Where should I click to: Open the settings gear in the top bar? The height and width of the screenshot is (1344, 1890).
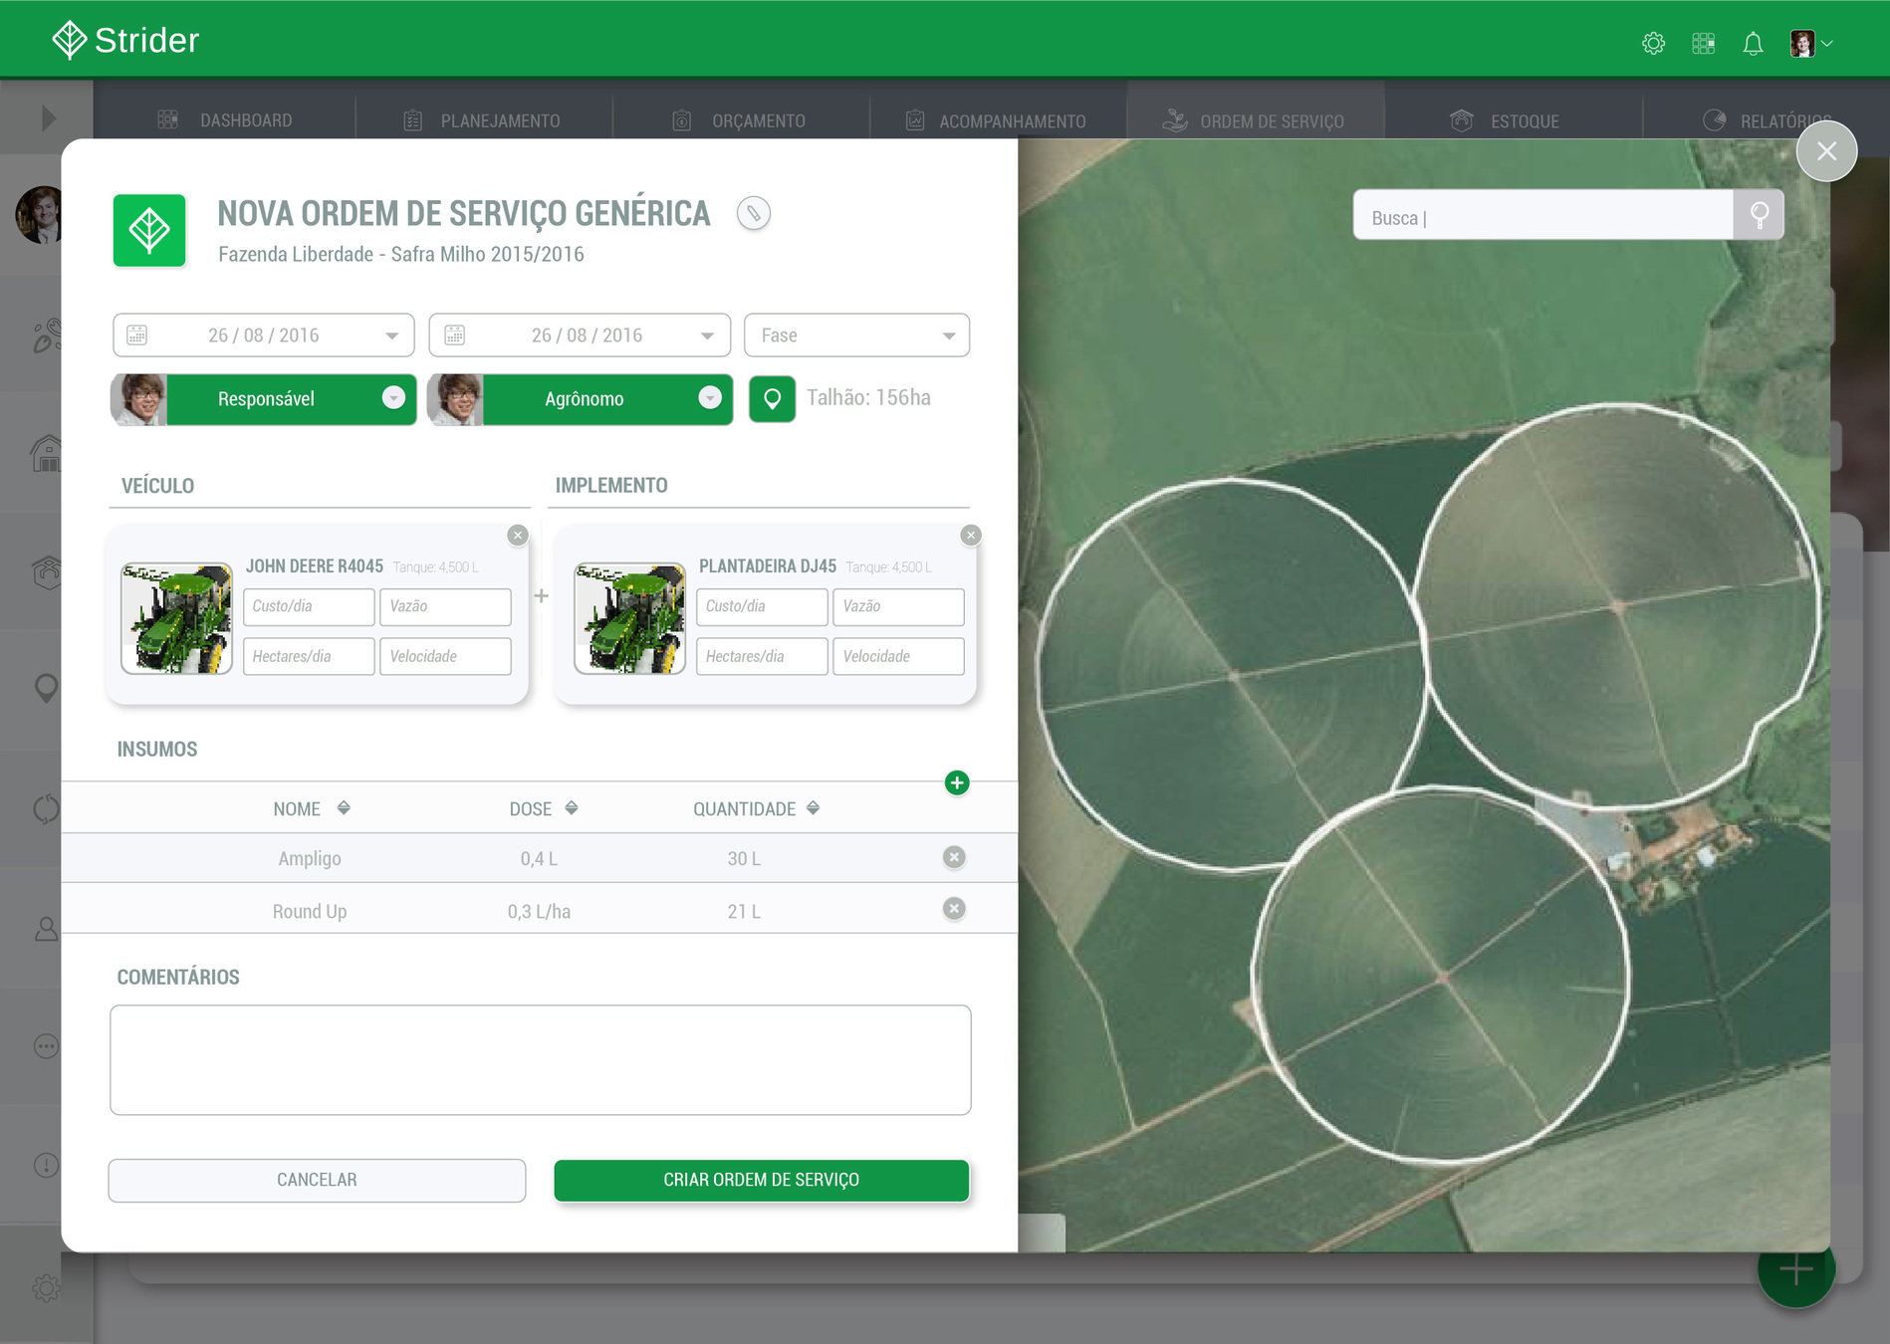point(1653,44)
